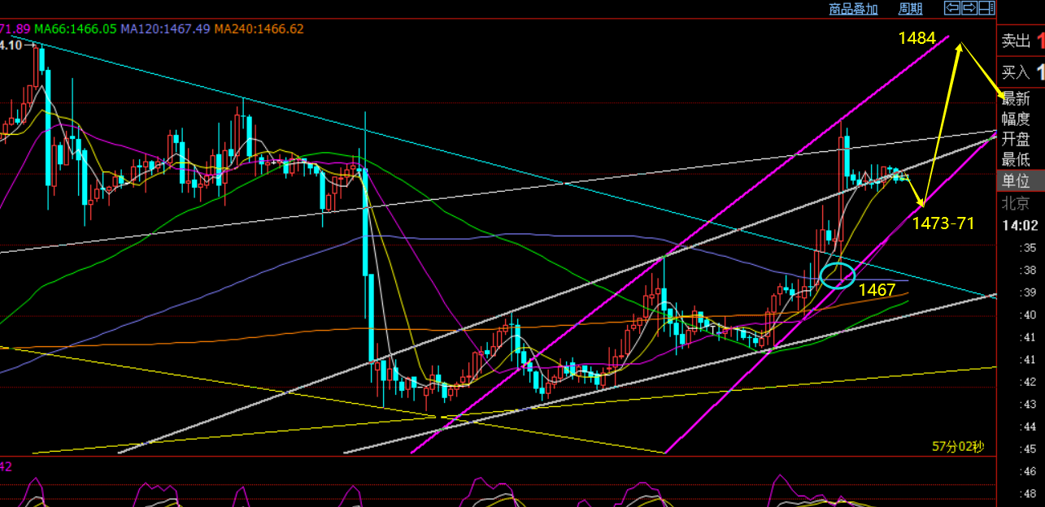Toggle the side panel layout icon
Screen dimensions: 1045x507
986,8
